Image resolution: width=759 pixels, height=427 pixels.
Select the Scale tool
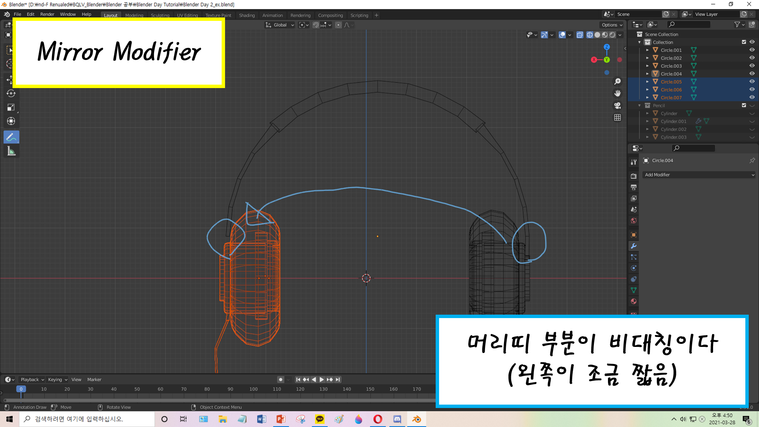click(x=11, y=107)
